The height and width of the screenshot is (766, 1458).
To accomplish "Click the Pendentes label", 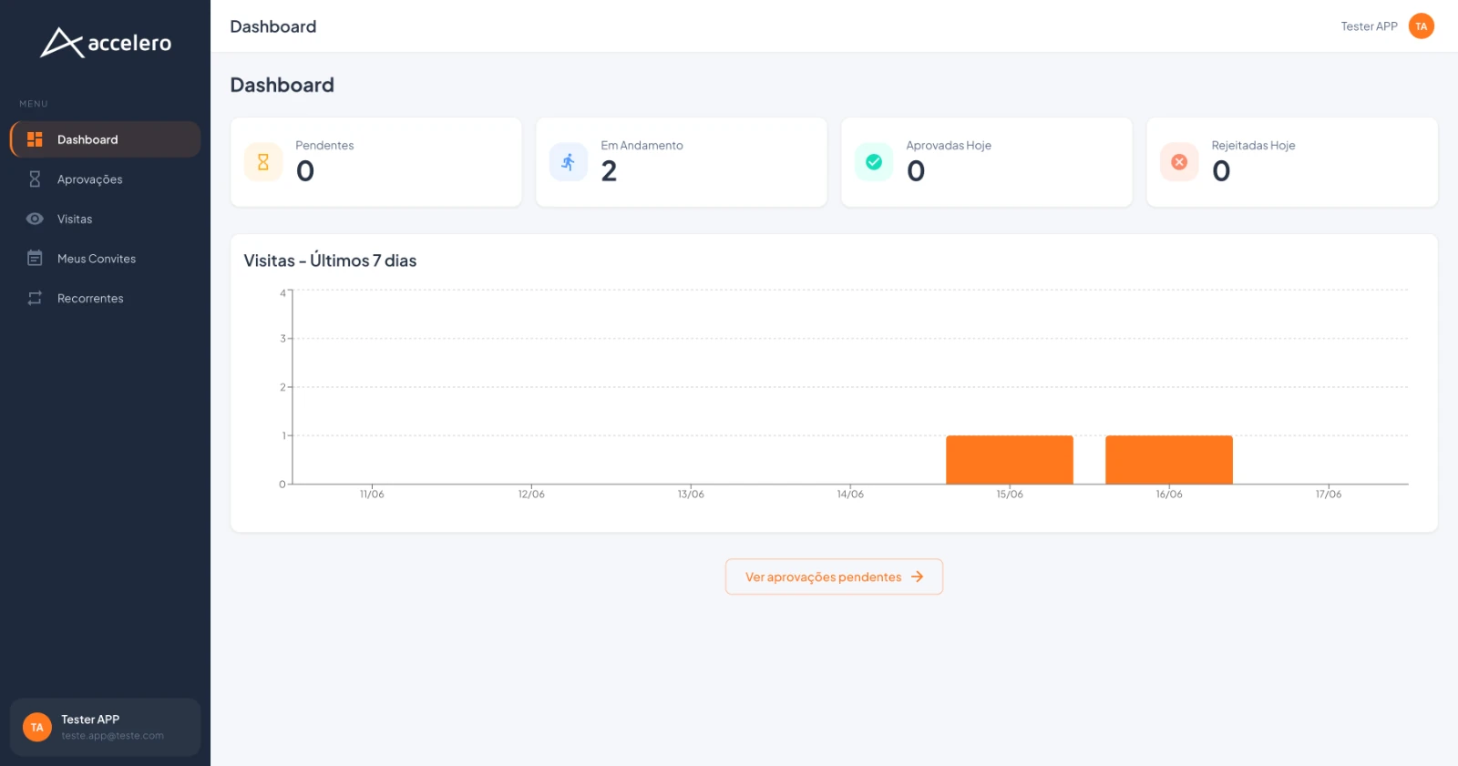I will coord(324,146).
